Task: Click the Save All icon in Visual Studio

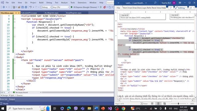Action: click(x=26, y=7)
